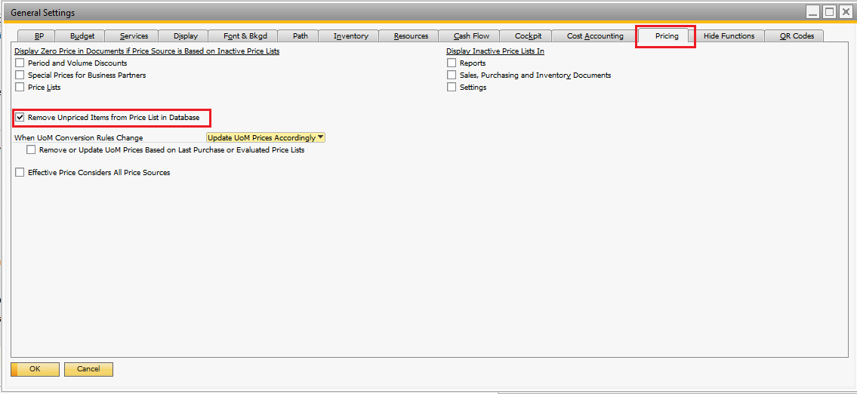Viewport: 857px width, 394px height.
Task: Uncheck Remove Unpriced Items from Price List
Action: tap(20, 118)
